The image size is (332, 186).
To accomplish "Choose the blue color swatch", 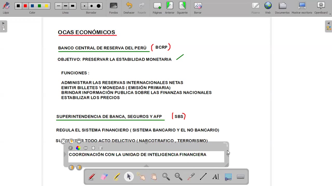I will [x=32, y=6].
